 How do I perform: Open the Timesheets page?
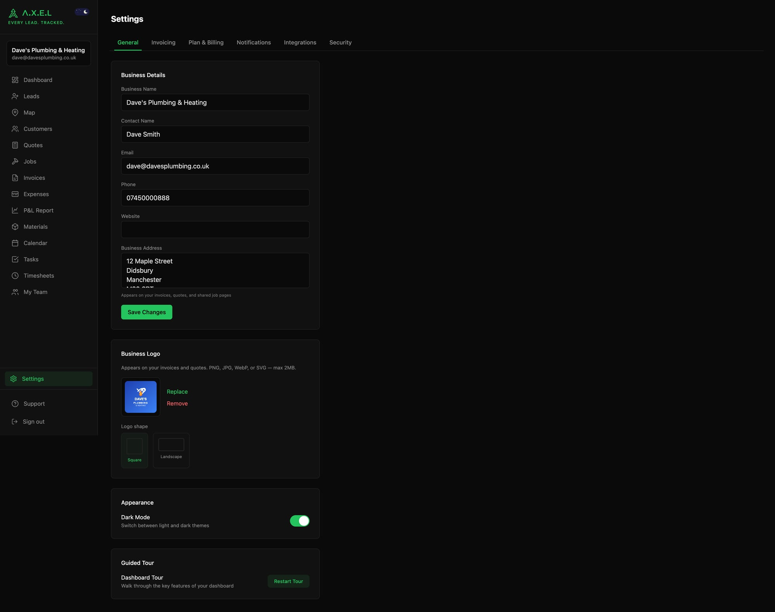(39, 275)
